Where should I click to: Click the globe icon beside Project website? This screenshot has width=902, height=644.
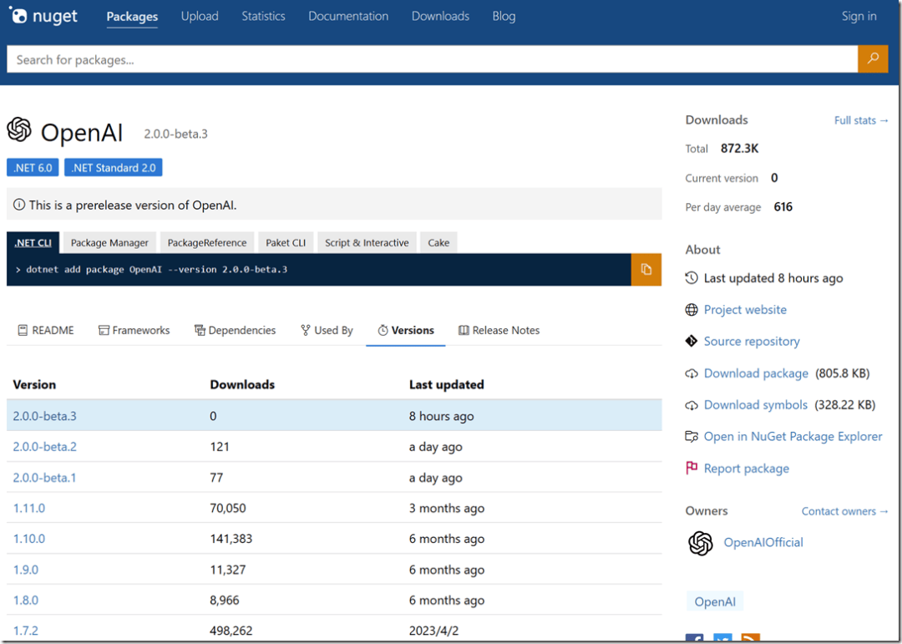[692, 310]
